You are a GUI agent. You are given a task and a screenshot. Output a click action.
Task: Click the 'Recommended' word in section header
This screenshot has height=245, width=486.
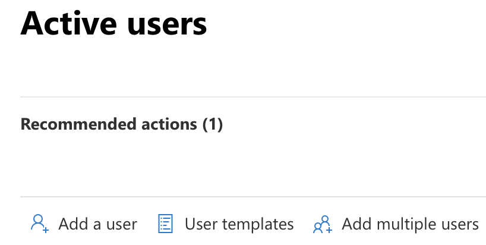[x=79, y=124]
